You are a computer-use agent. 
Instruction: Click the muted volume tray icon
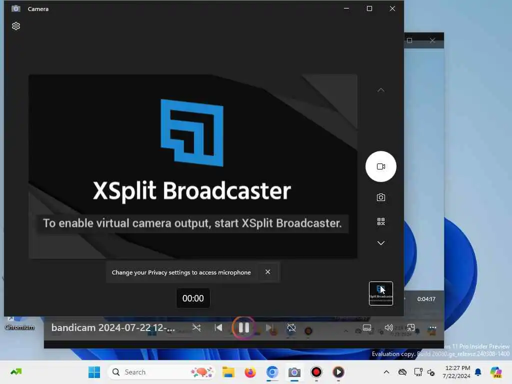tap(431, 372)
